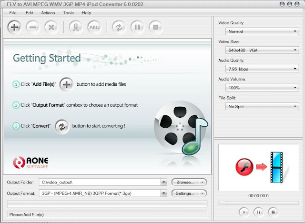Open the Help menu
This screenshot has height=223, width=305.
pos(86,13)
